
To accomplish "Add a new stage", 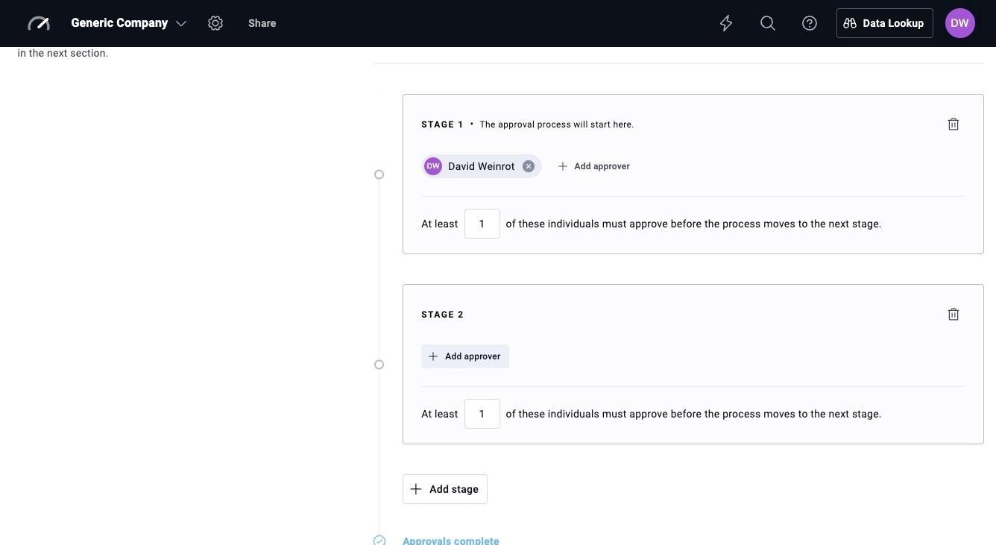I will (445, 489).
